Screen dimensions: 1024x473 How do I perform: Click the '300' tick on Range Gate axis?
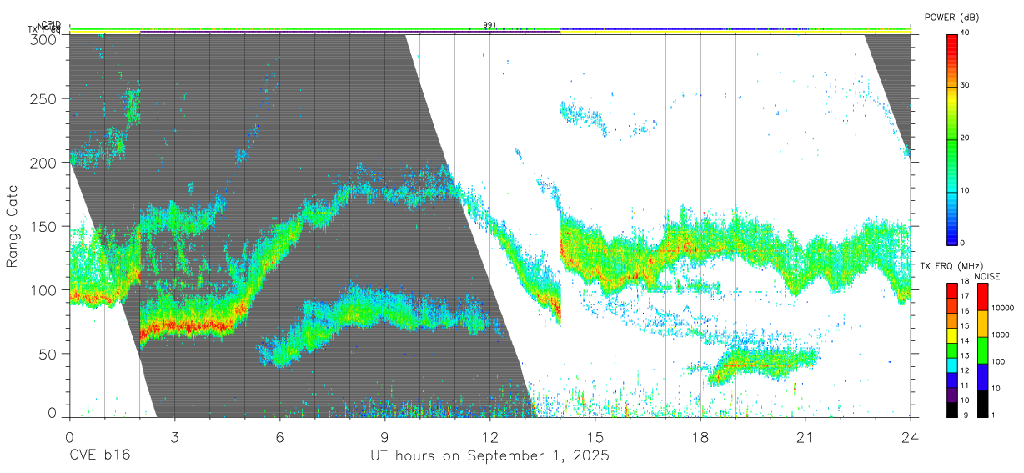pos(43,39)
